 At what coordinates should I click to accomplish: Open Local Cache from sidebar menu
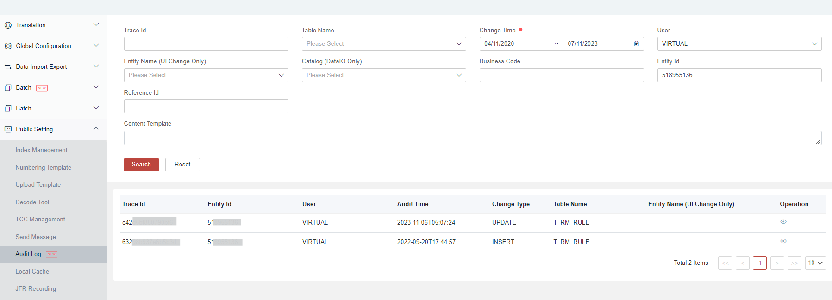[x=32, y=272]
